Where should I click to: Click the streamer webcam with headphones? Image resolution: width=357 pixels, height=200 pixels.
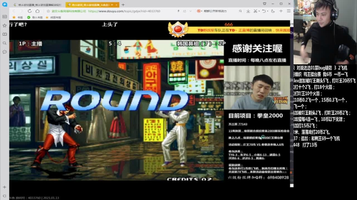(x=325, y=32)
